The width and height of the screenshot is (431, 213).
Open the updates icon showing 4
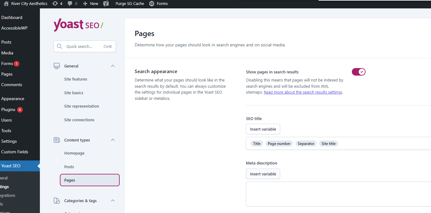click(x=55, y=4)
